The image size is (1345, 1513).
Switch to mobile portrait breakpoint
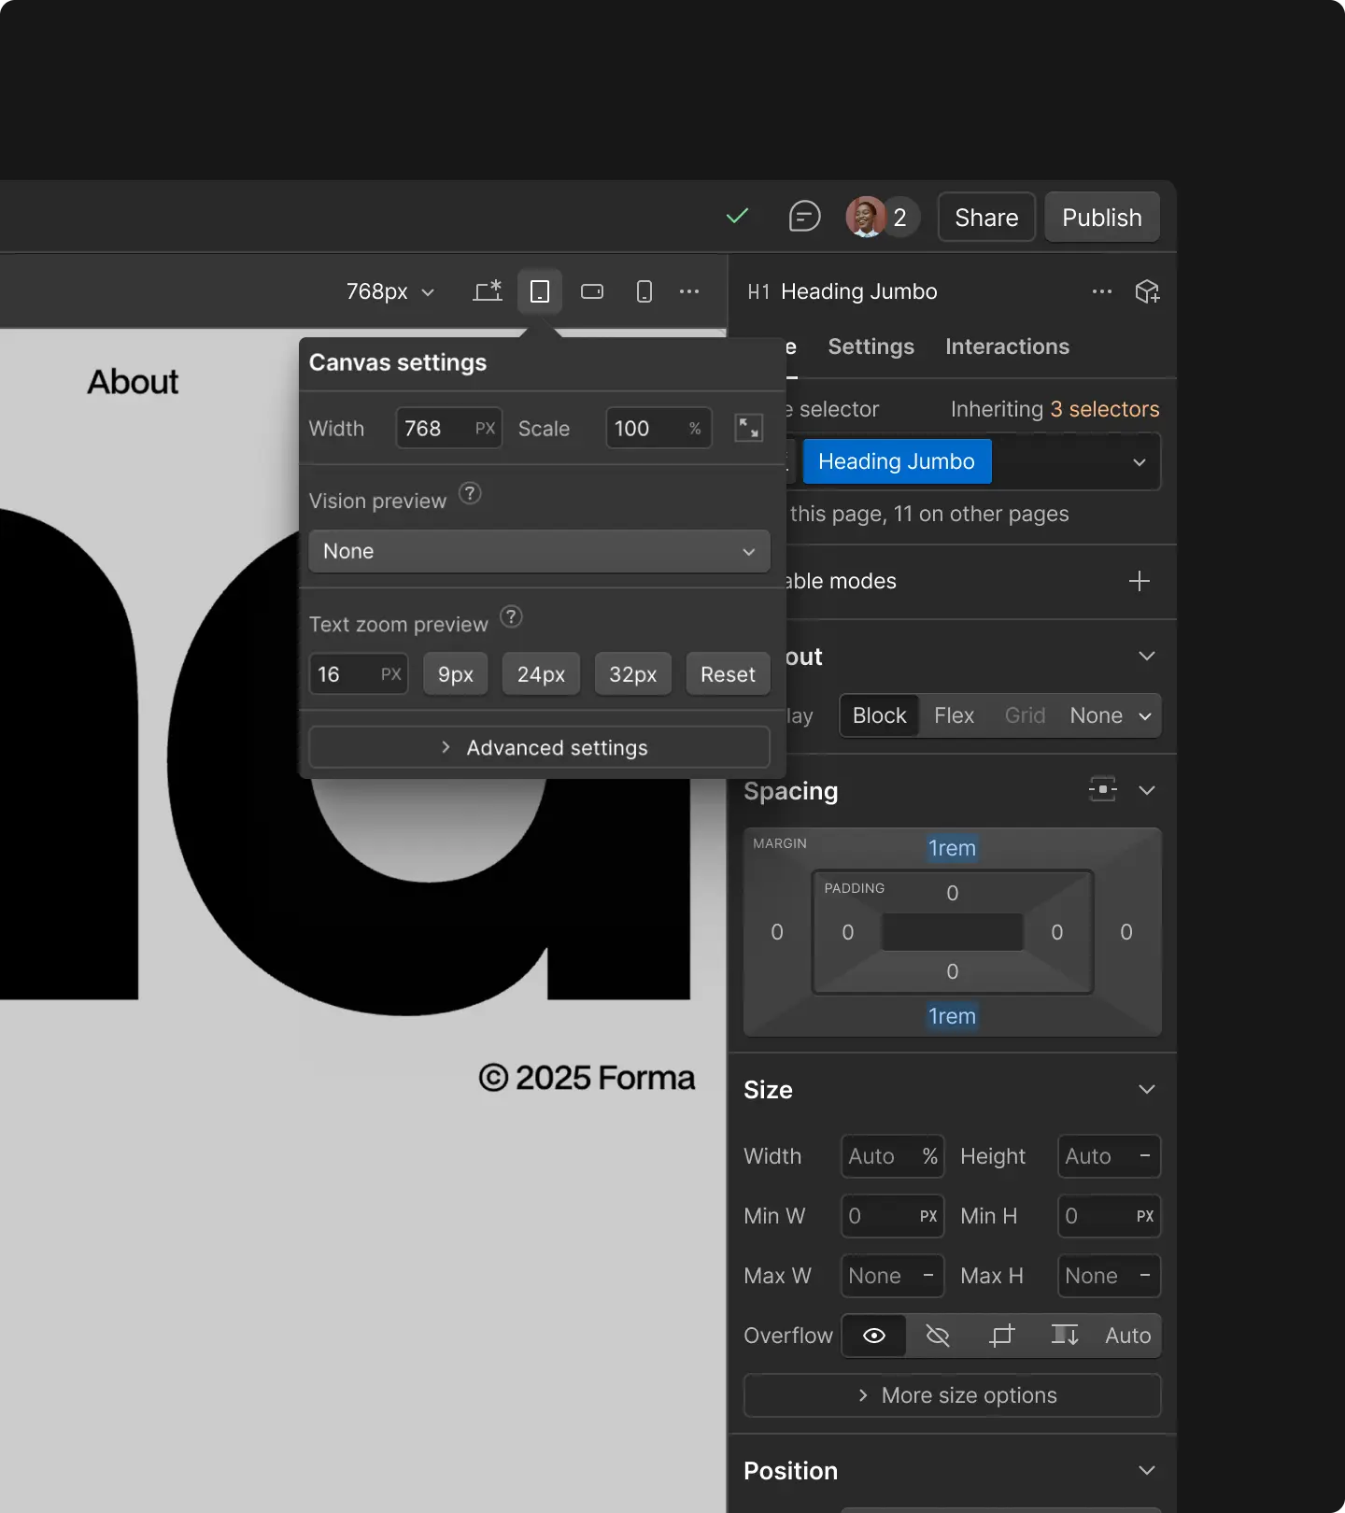pyautogui.click(x=644, y=292)
